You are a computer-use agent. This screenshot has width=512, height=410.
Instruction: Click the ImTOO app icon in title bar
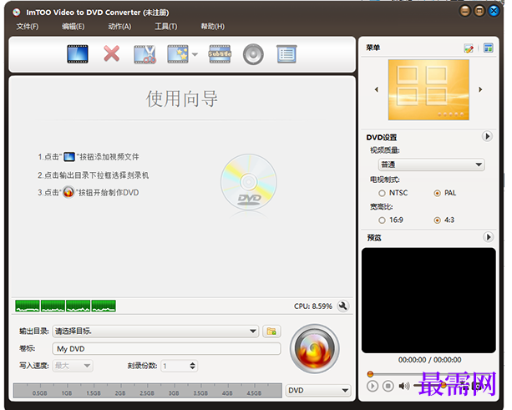tap(17, 13)
